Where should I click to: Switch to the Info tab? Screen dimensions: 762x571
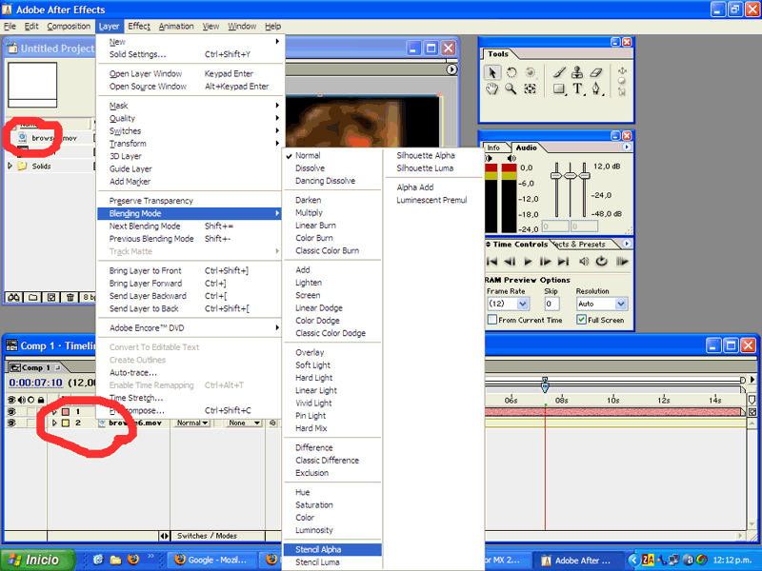point(493,148)
